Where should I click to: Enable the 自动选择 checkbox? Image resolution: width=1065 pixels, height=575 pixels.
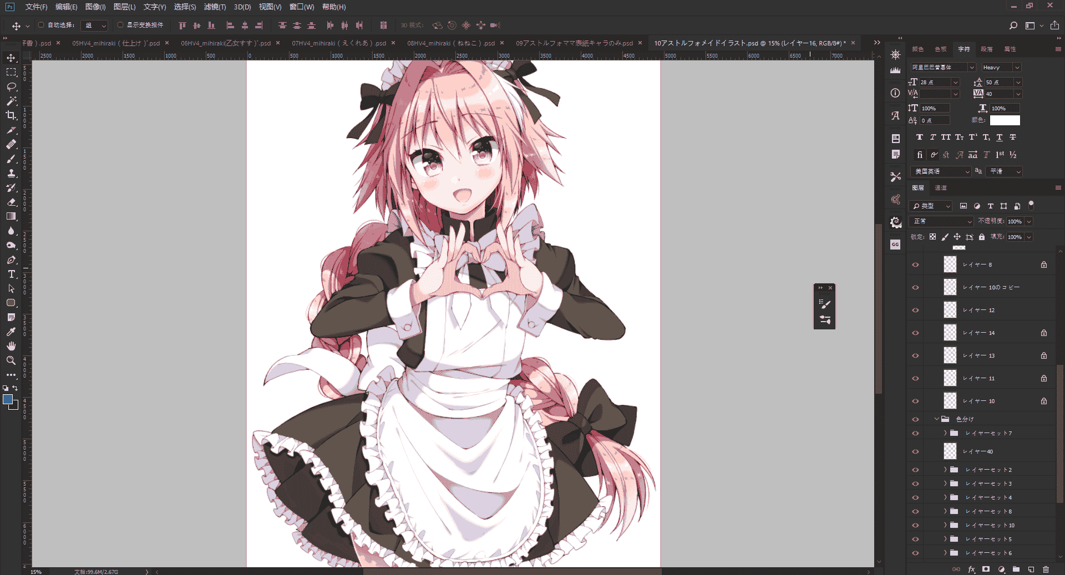pyautogui.click(x=41, y=25)
